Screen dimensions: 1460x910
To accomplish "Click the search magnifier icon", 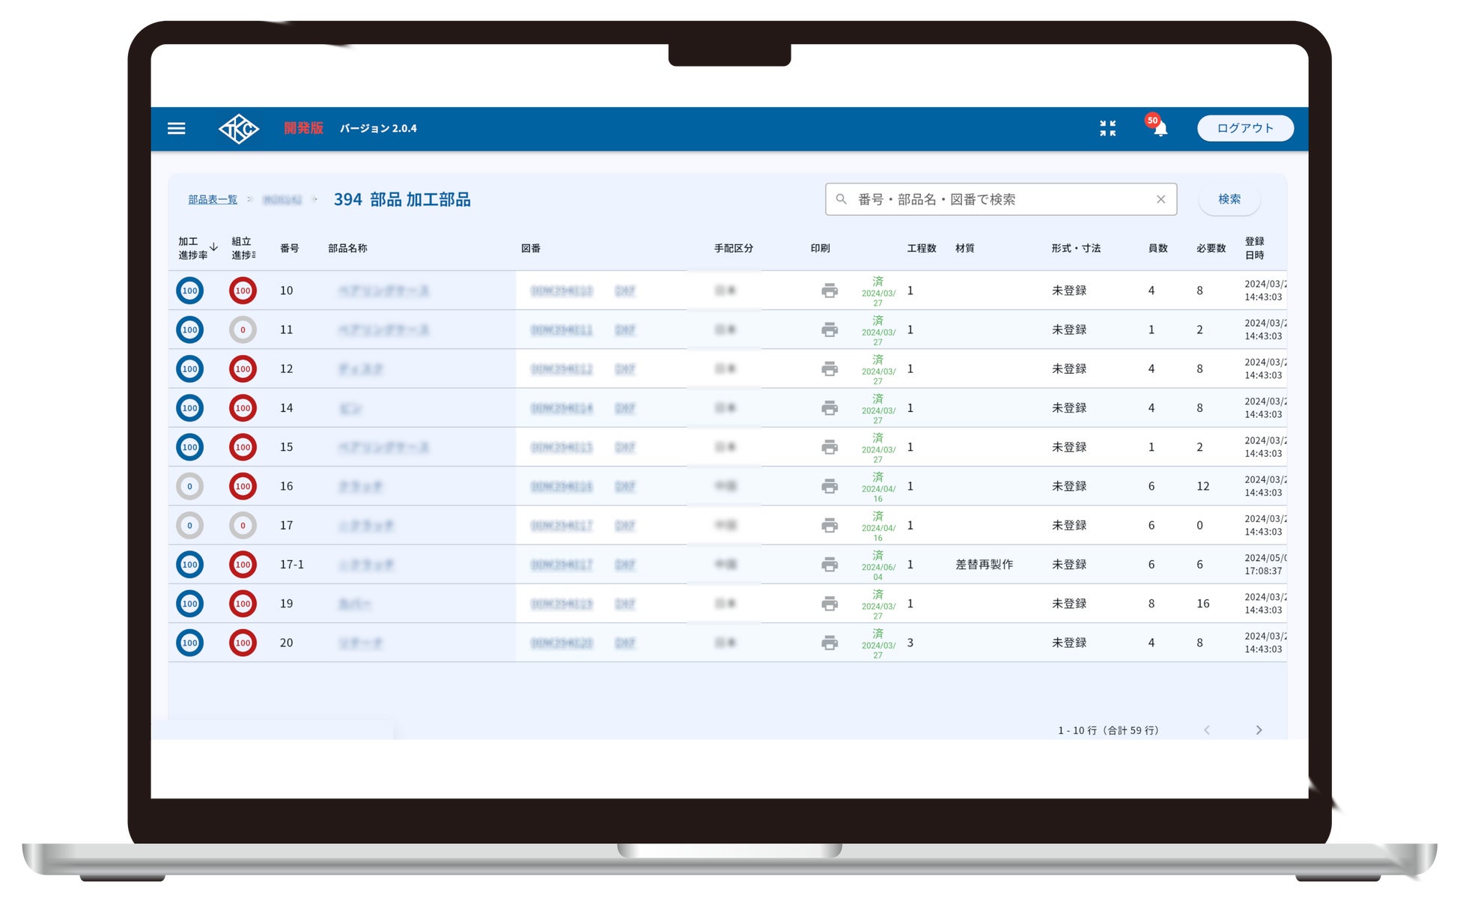I will [x=842, y=199].
